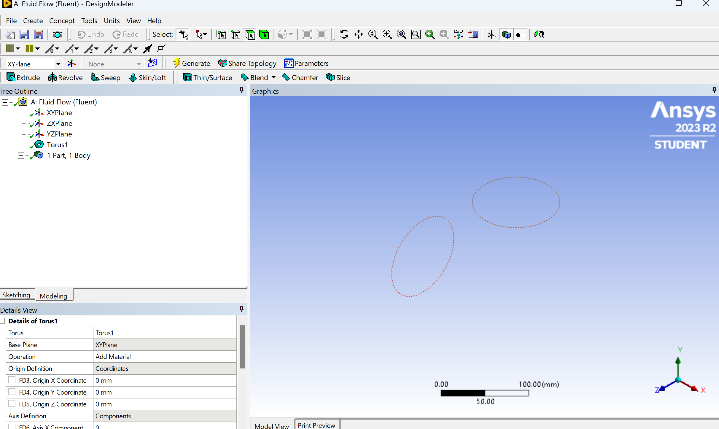Image resolution: width=719 pixels, height=429 pixels.
Task: Select Torus1 in the tree outline
Action: point(57,145)
